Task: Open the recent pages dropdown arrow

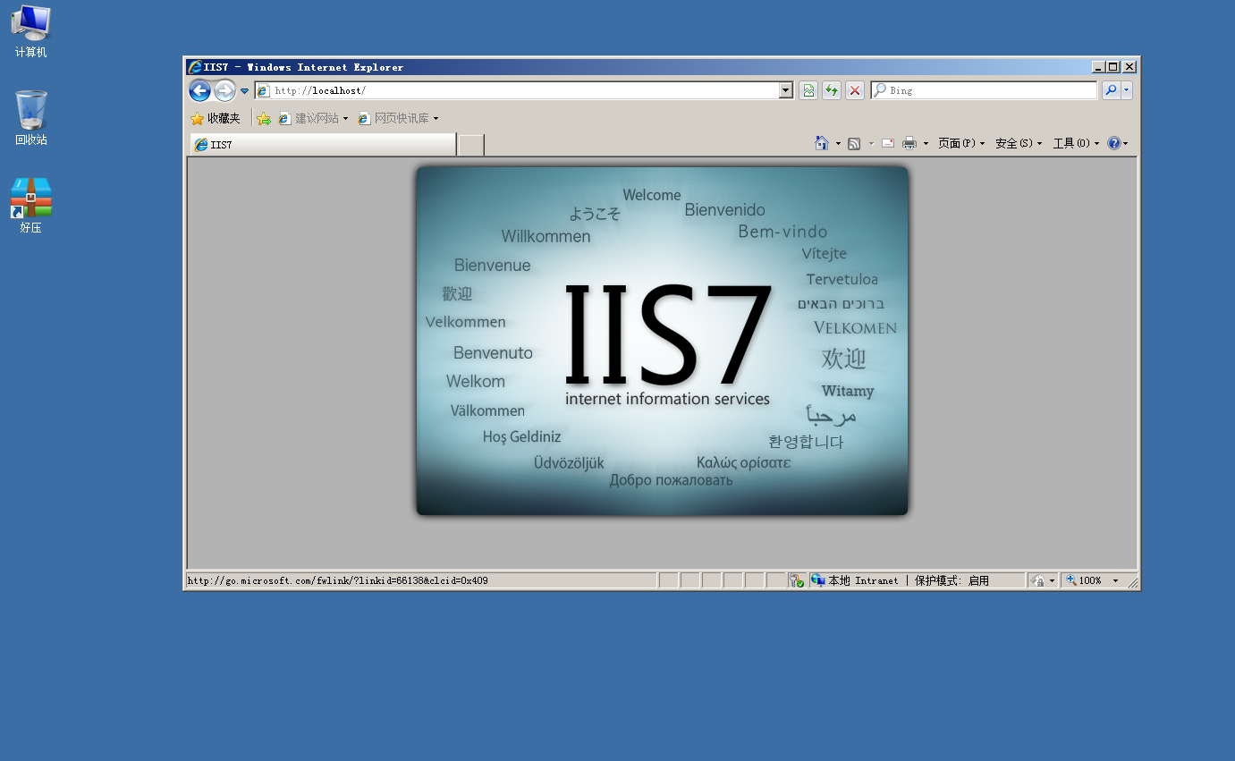Action: pyautogui.click(x=244, y=90)
